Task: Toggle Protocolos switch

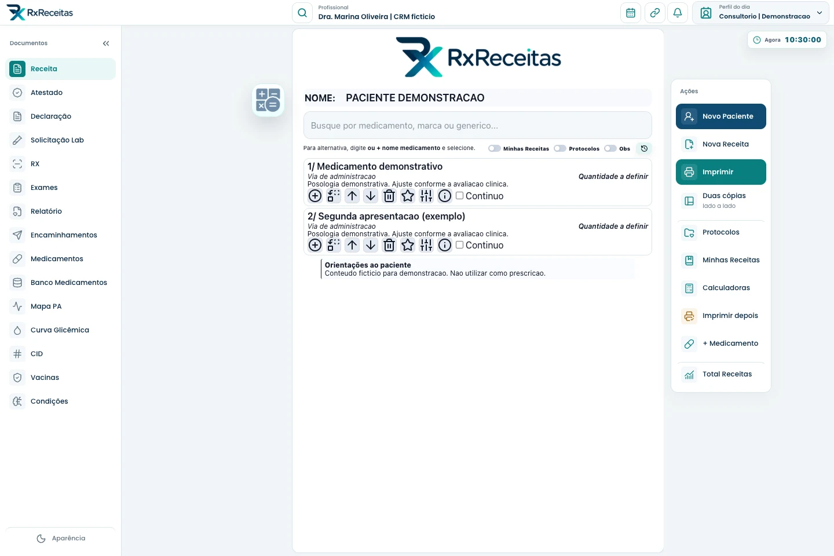Action: (560, 148)
